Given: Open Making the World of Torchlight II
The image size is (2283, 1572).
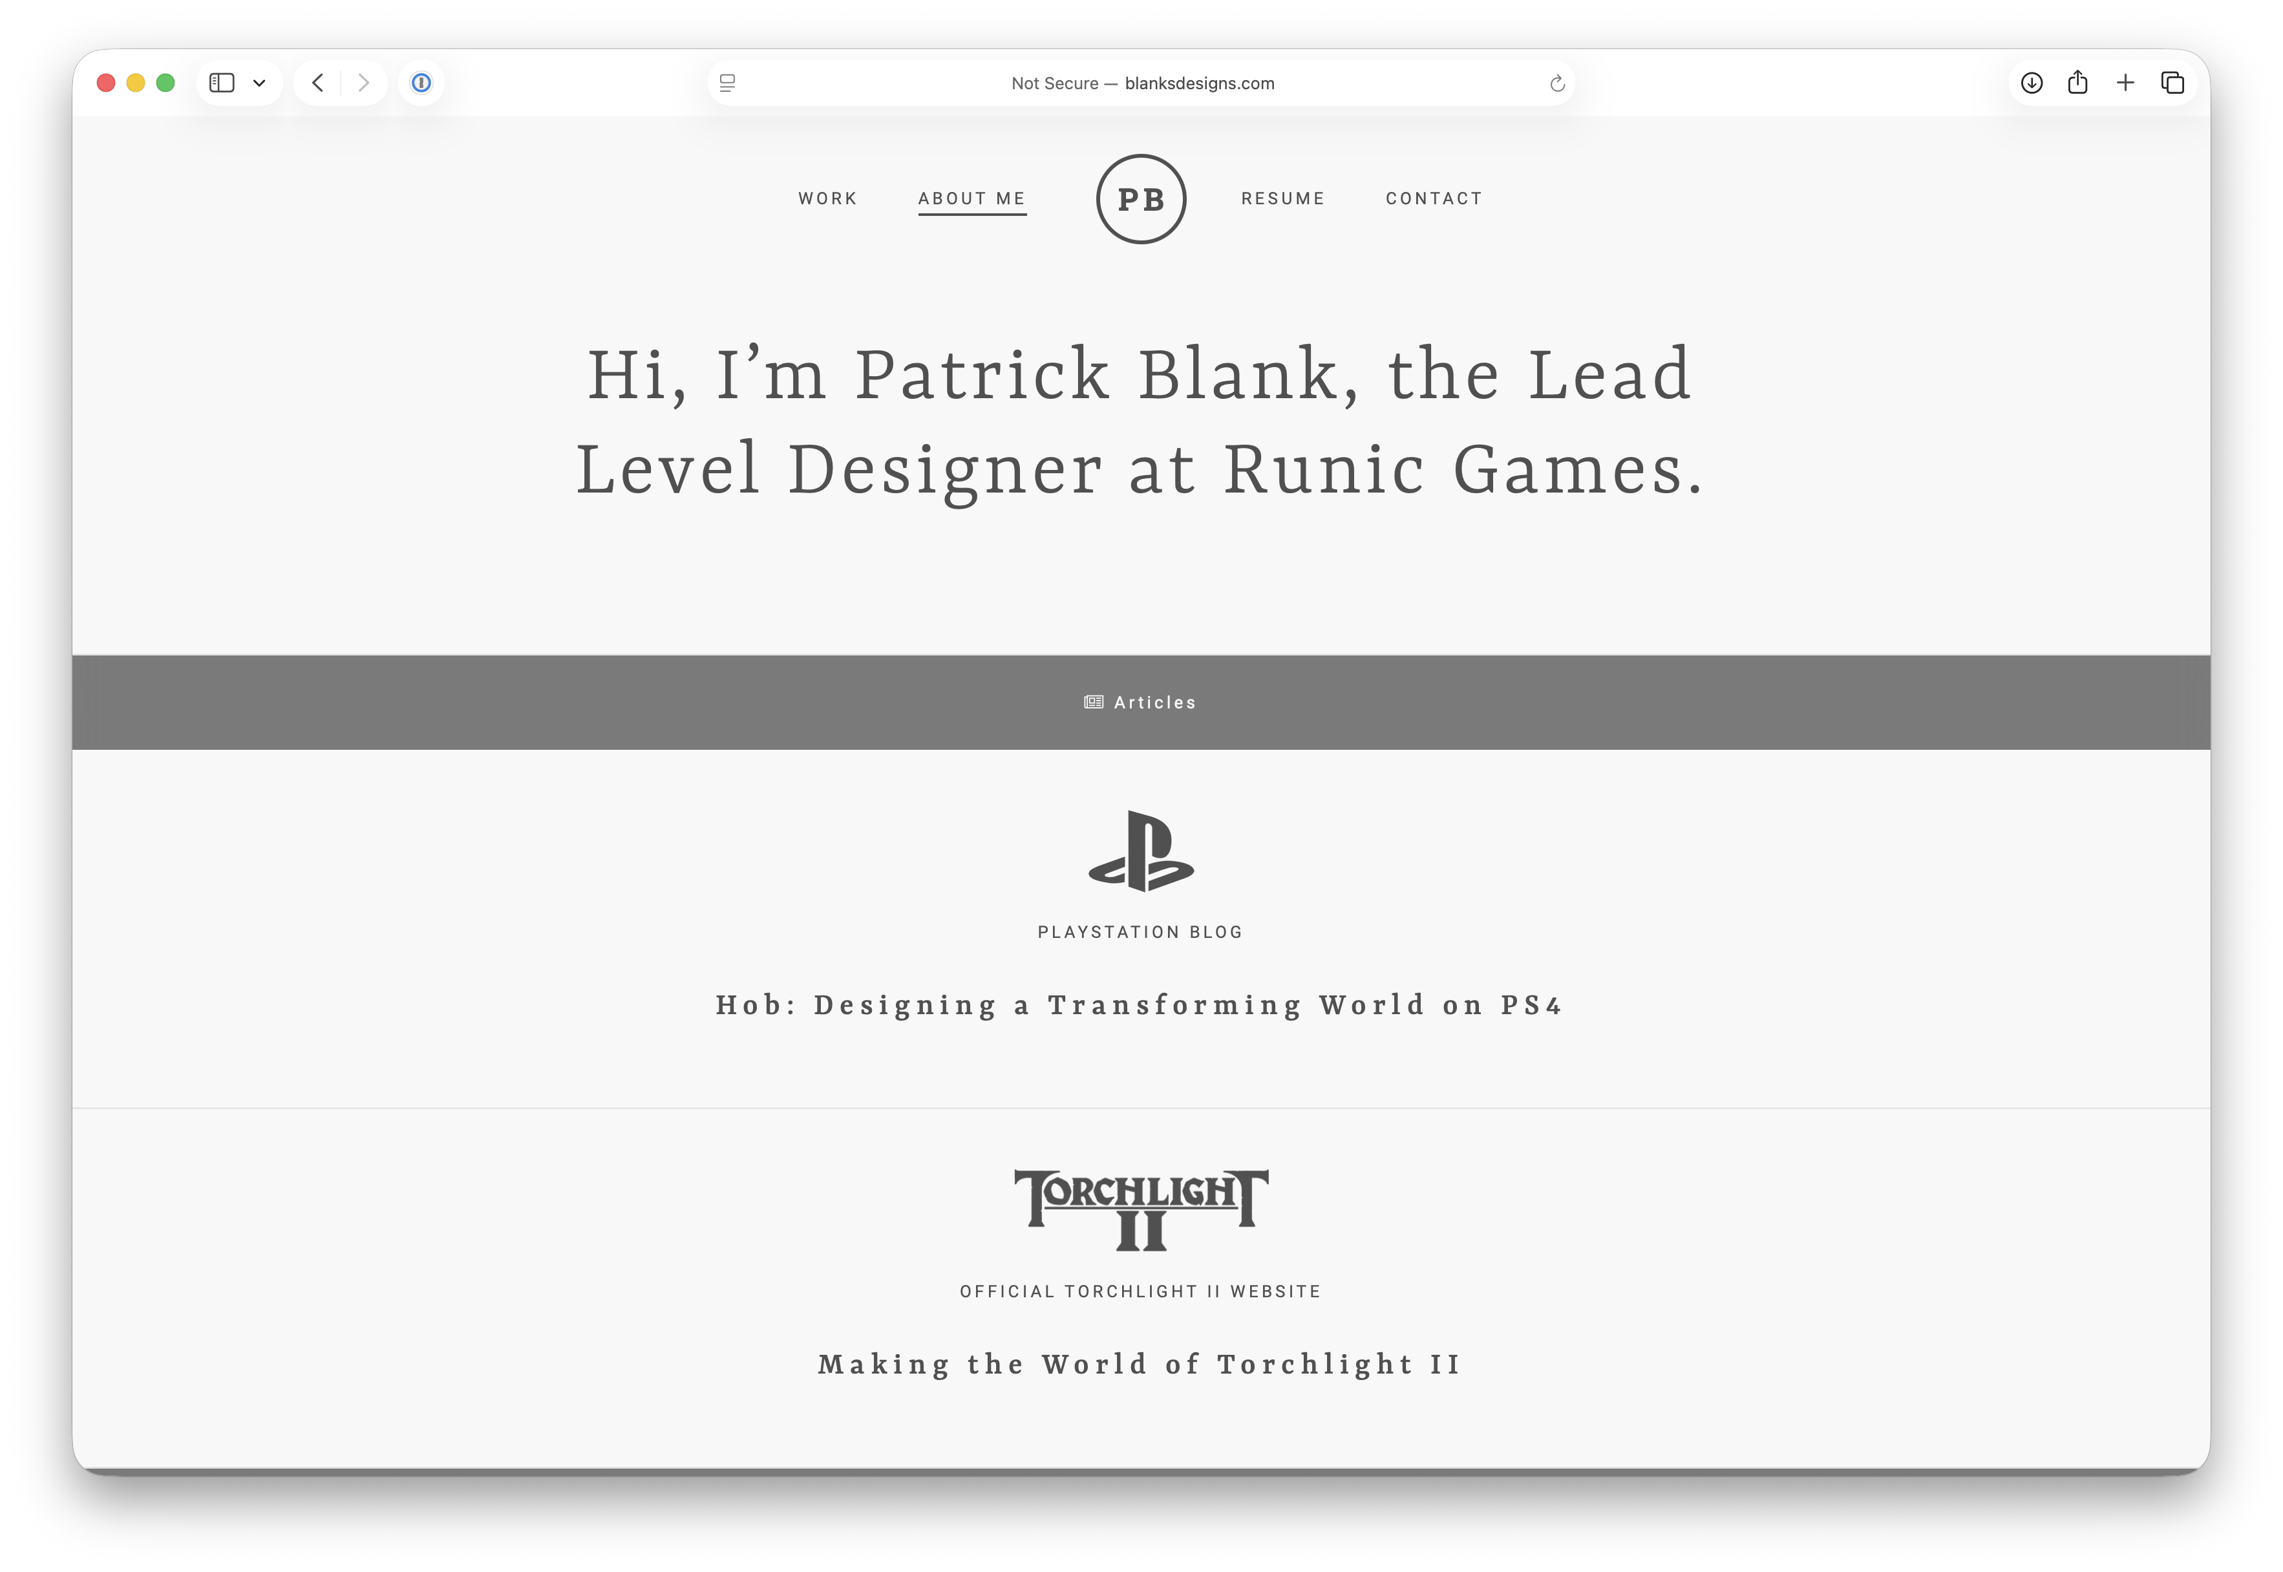Looking at the screenshot, I should (x=1140, y=1364).
